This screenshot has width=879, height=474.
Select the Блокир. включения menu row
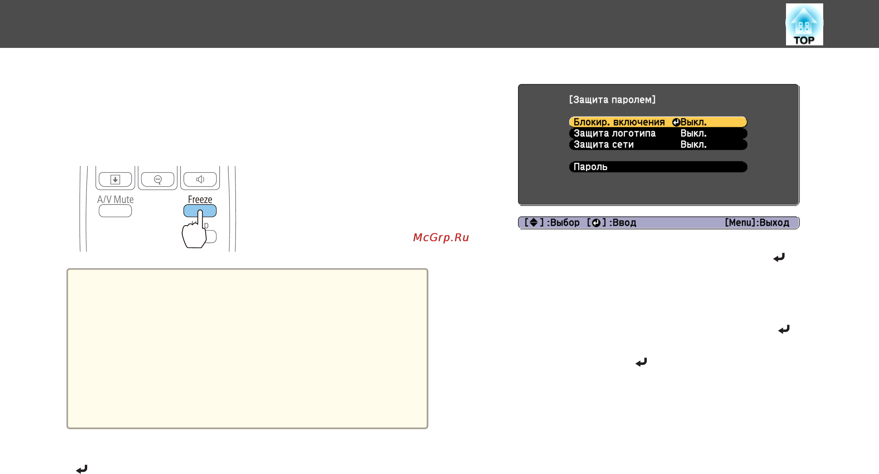pyautogui.click(x=658, y=122)
